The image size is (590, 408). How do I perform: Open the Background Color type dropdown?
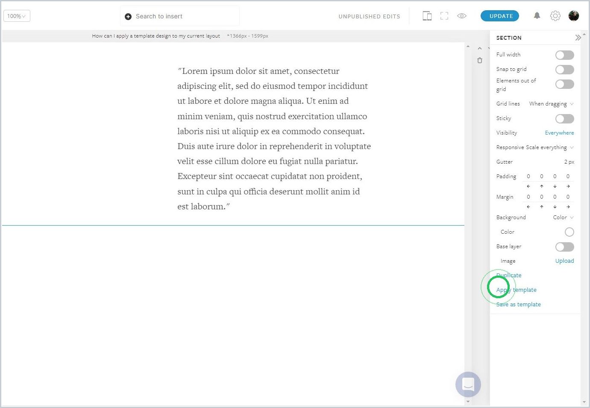click(563, 217)
